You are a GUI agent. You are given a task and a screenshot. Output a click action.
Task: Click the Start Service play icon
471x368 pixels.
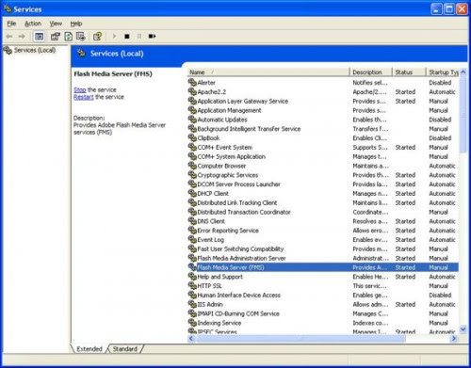[x=114, y=37]
